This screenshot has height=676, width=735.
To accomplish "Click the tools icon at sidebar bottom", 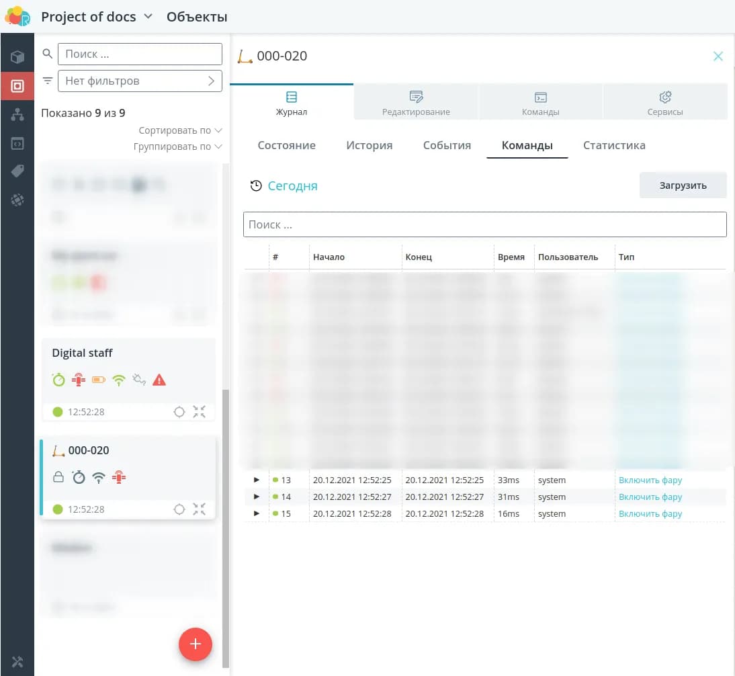I will pos(17,663).
